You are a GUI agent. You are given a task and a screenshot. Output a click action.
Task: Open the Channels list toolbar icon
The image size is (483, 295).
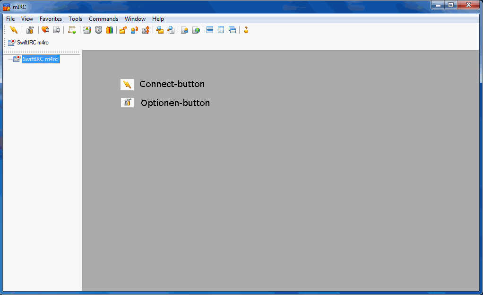click(57, 30)
